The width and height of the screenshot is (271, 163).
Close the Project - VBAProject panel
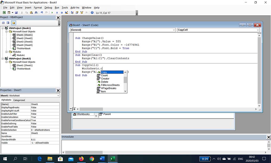(x=58, y=18)
